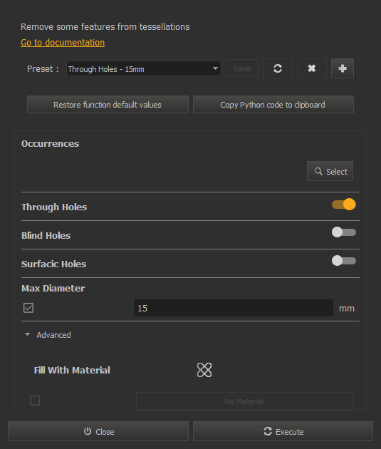Click the Max Diameter value field
Screen dimensions: 381x449
click(234, 308)
